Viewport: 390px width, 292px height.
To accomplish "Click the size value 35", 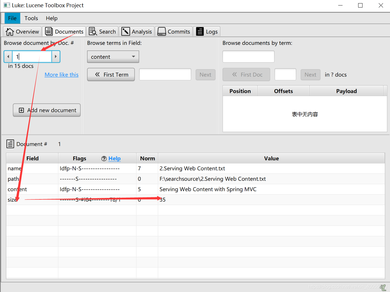I will (163, 200).
